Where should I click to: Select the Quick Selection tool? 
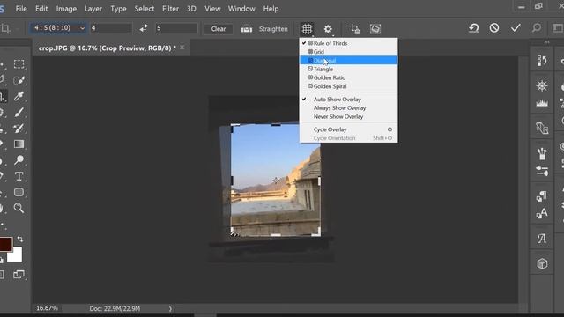[19, 80]
